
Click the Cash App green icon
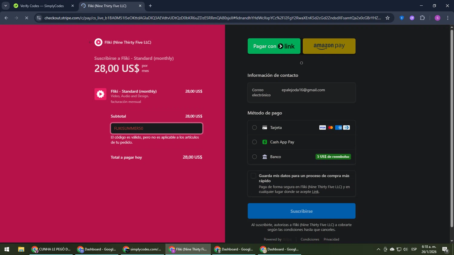pos(265,142)
